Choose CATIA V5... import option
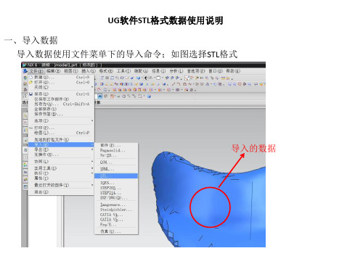 point(116,220)
